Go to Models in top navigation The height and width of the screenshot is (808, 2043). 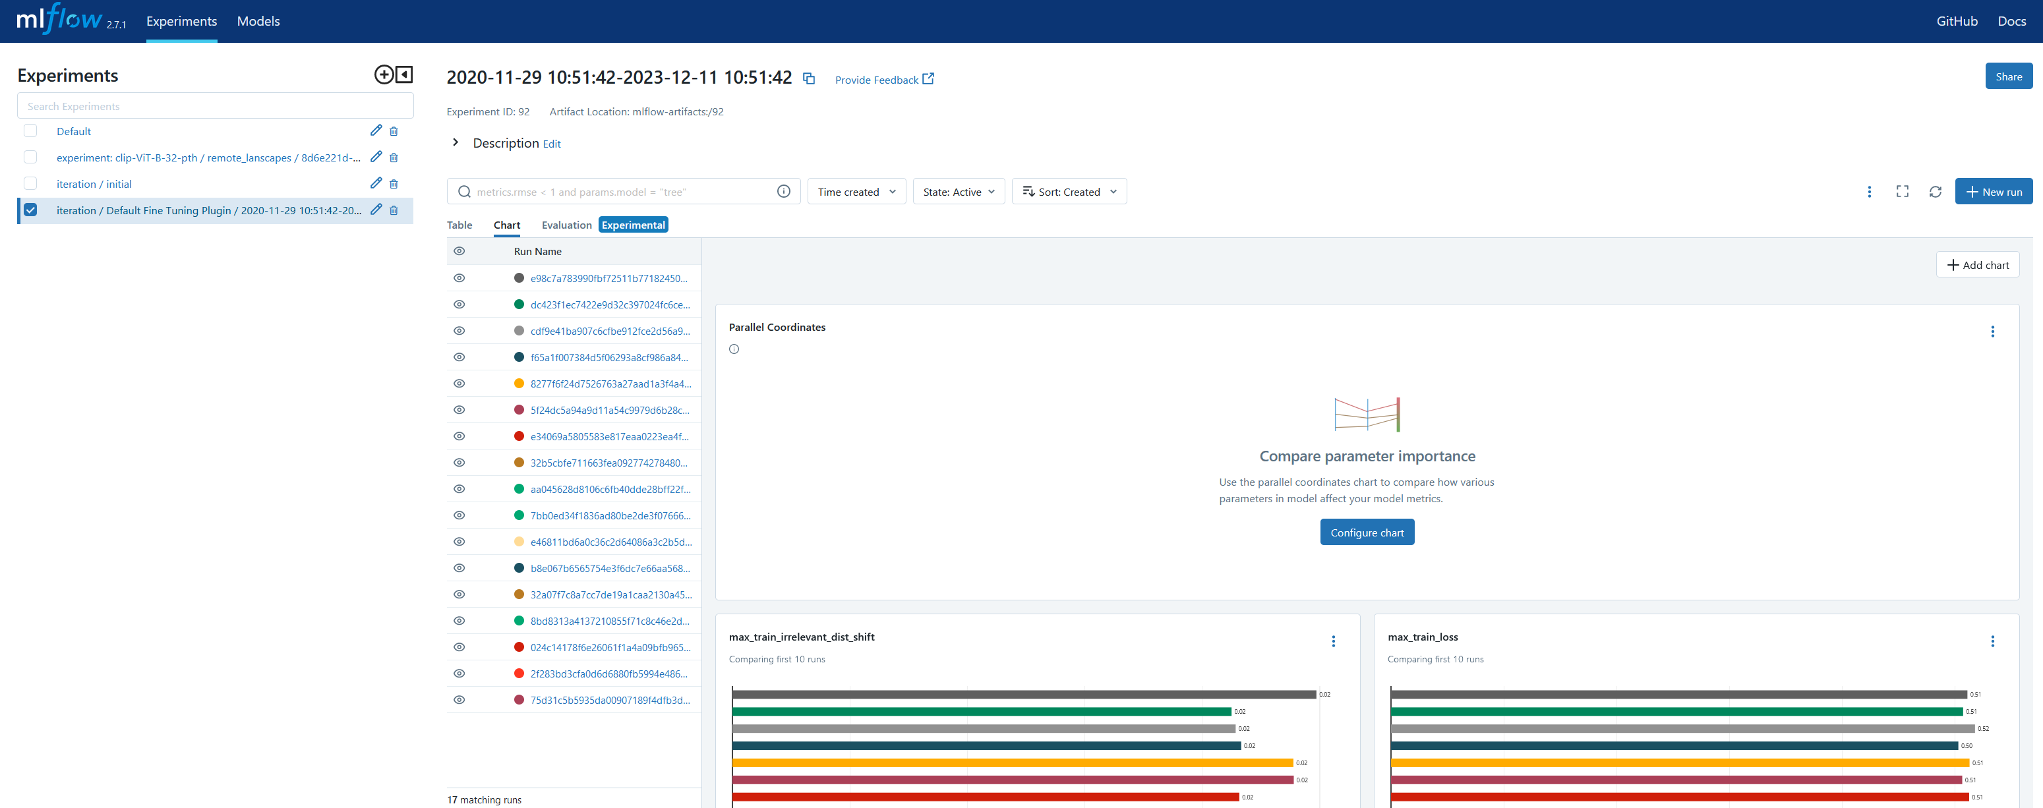click(258, 21)
